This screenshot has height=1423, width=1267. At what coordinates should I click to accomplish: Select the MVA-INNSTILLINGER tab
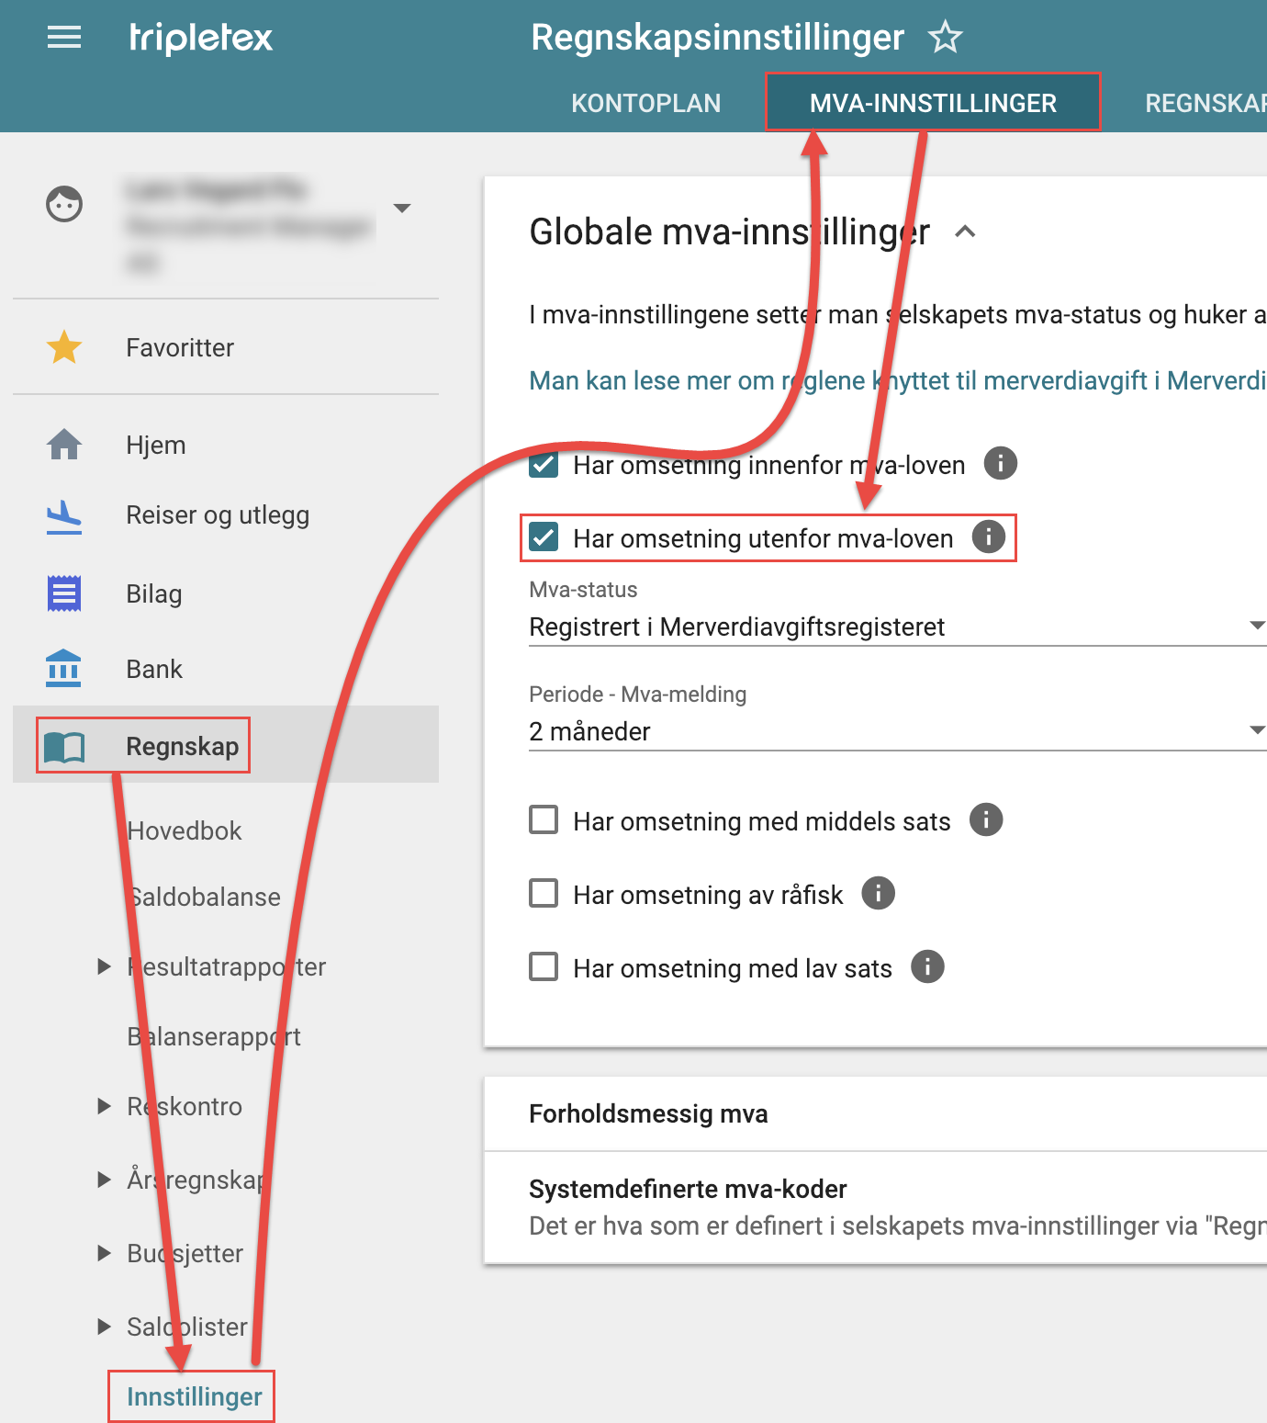[933, 103]
